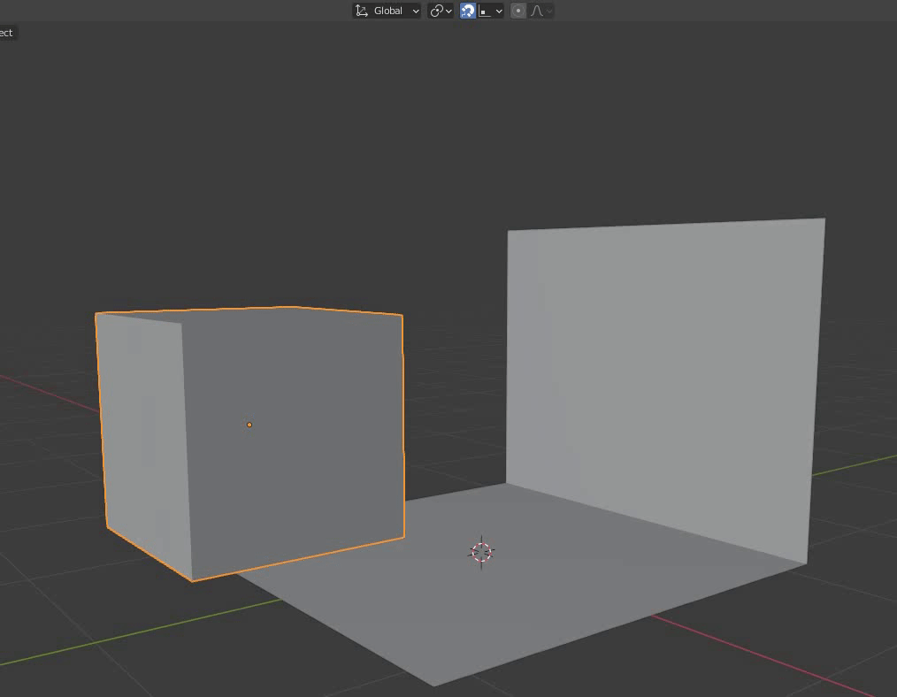Image resolution: width=897 pixels, height=697 pixels.
Task: Click the pivot point link icon
Action: coord(436,11)
